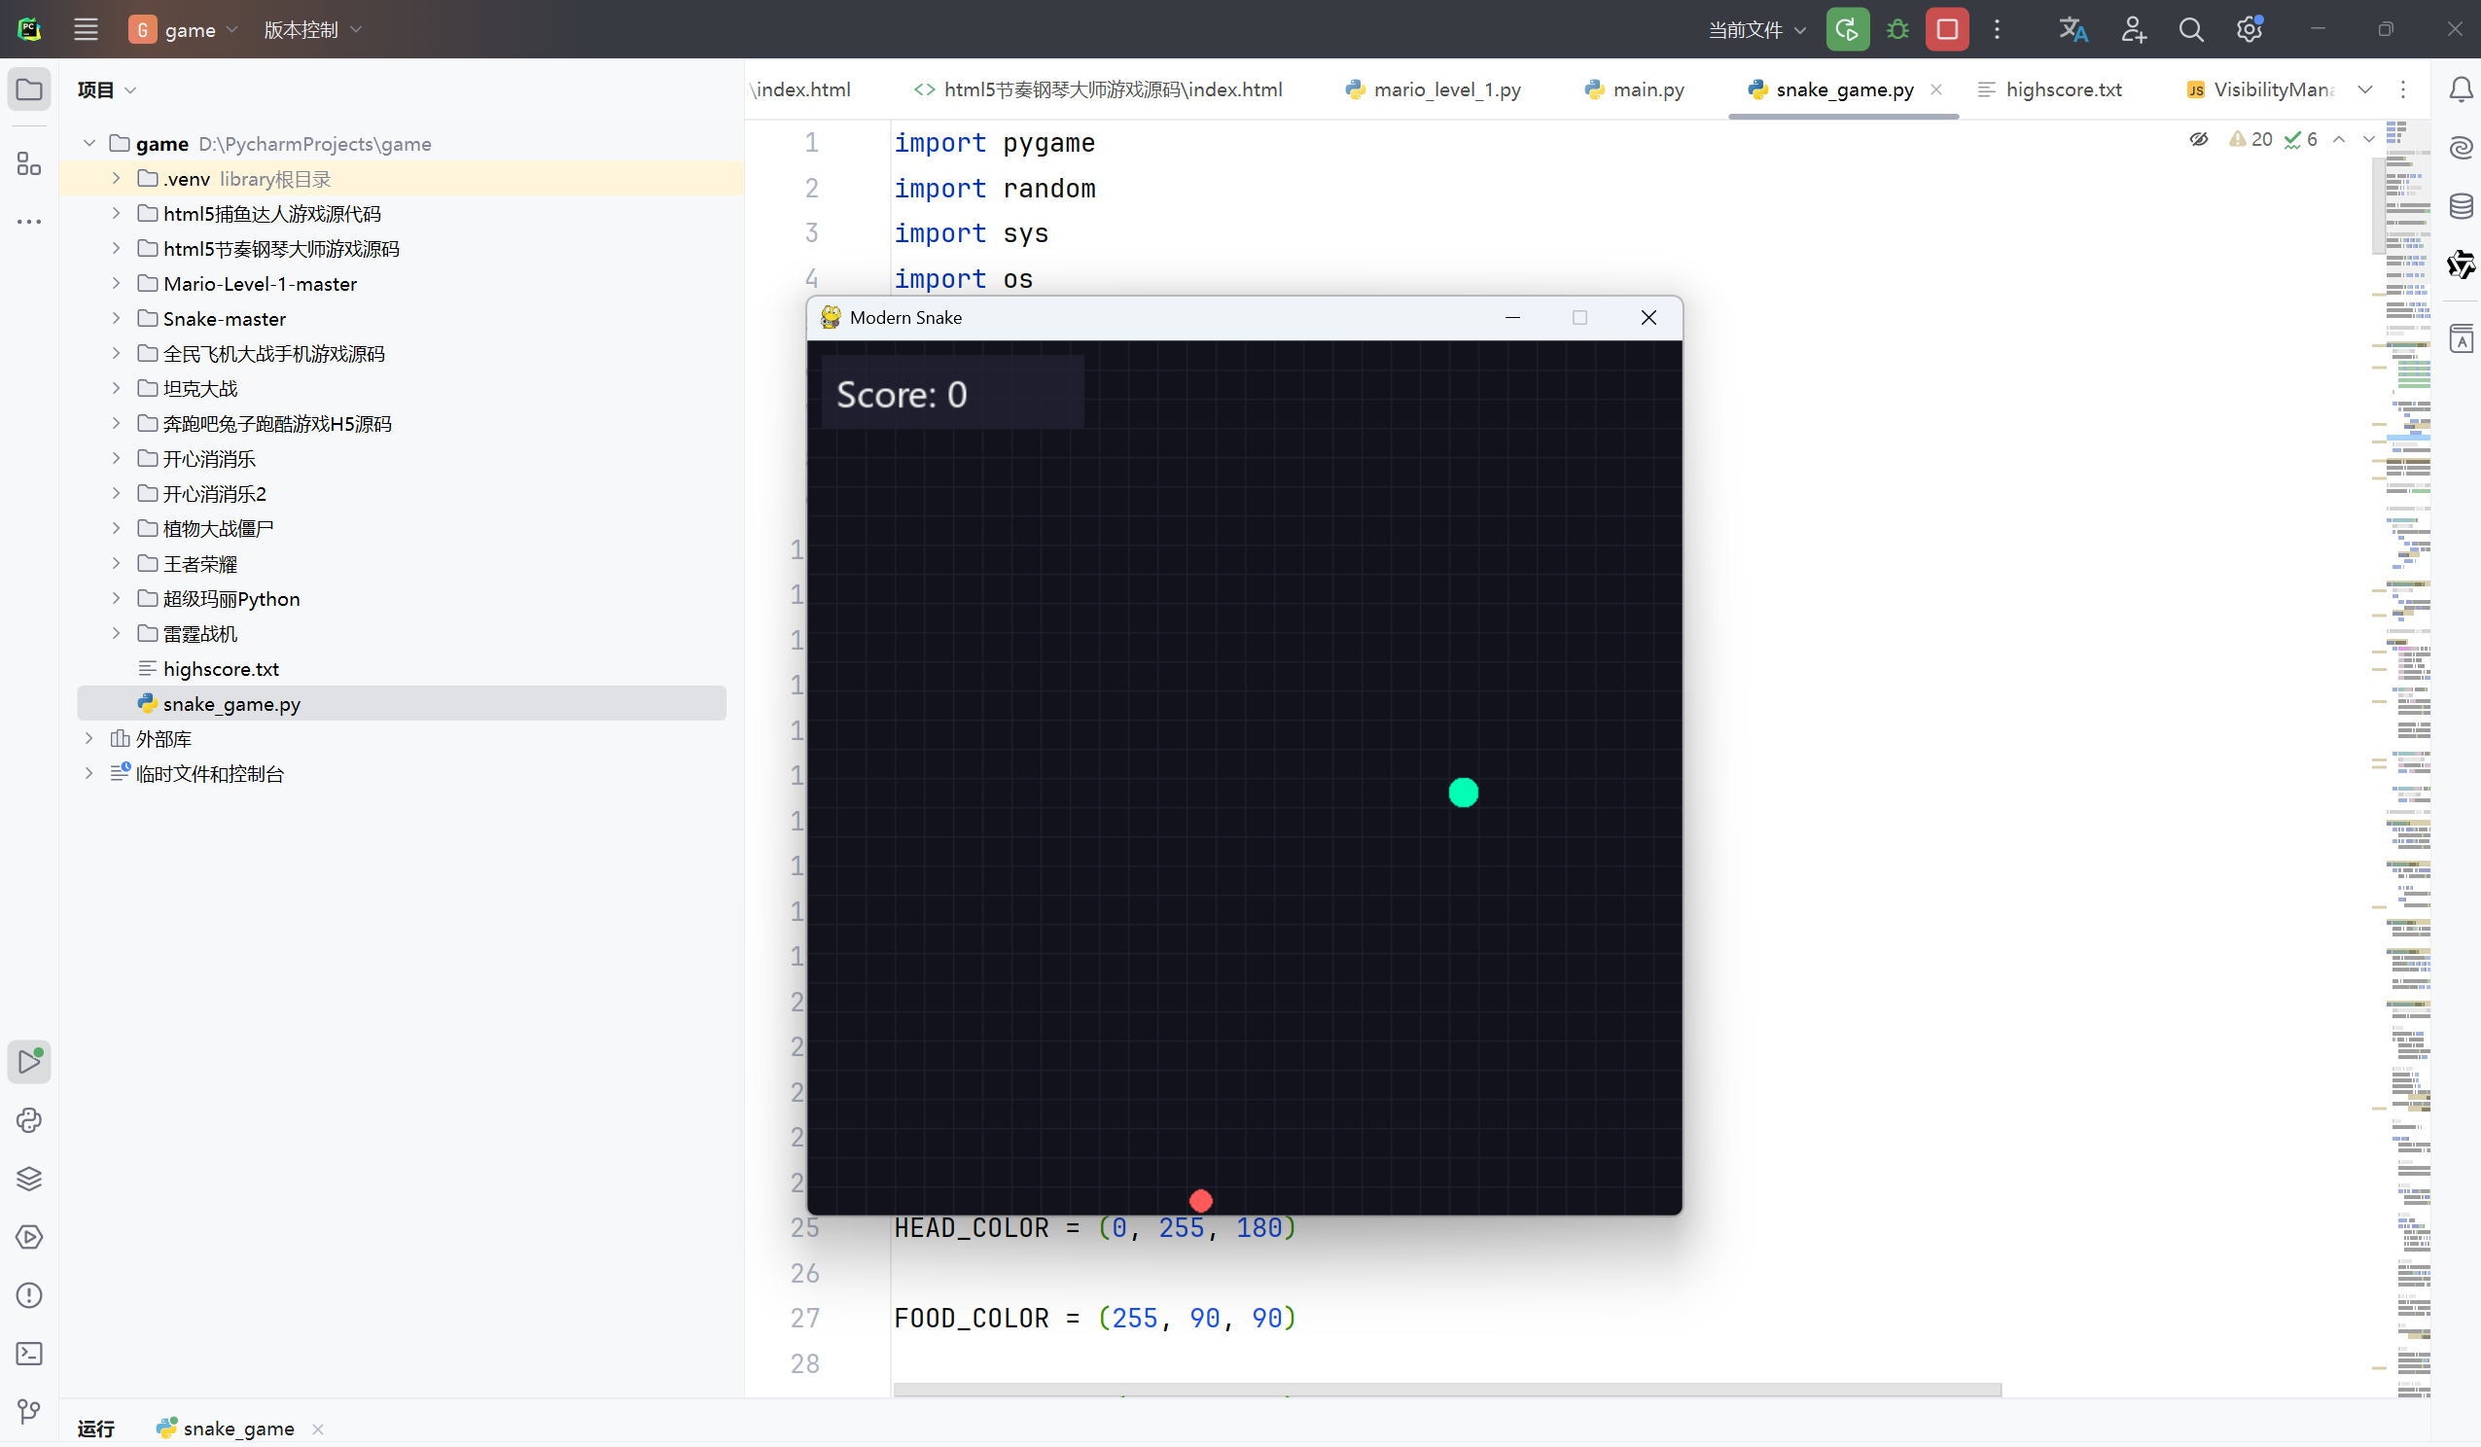The image size is (2481, 1447).
Task: Switch to the highscore.txt editor tab
Action: [x=2063, y=89]
